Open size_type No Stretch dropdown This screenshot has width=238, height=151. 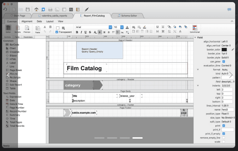coord(228,117)
